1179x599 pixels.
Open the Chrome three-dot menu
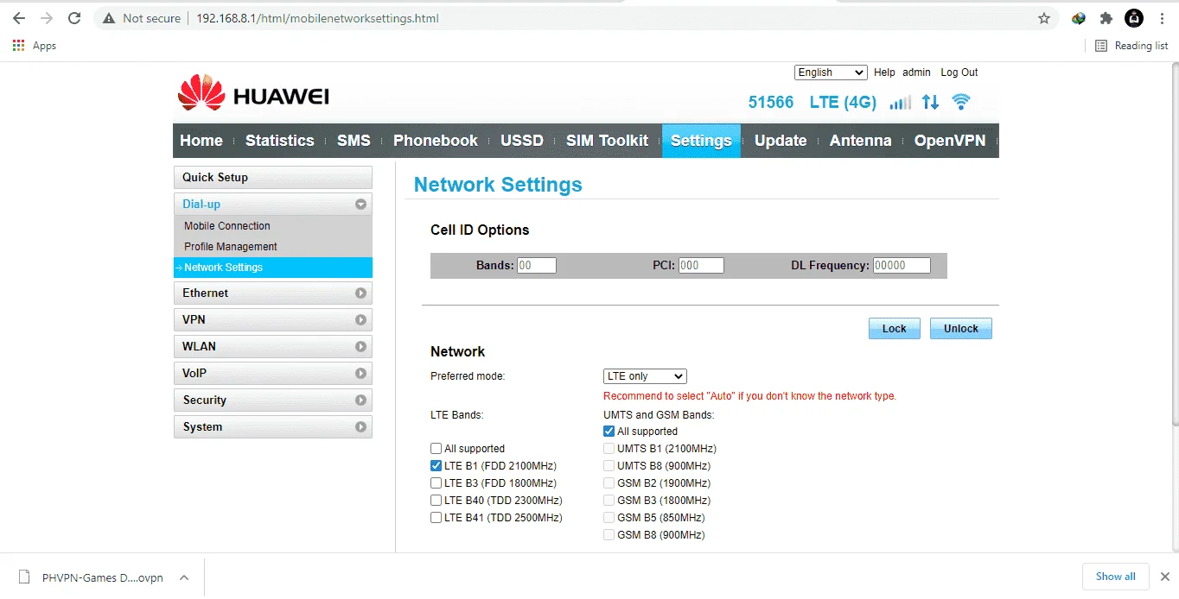(1162, 18)
